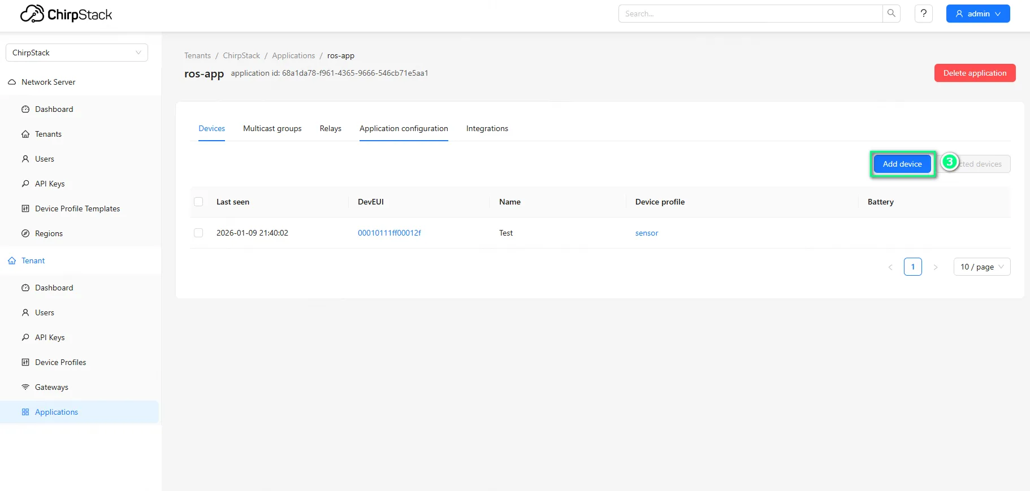Open the sensor device profile link
The width and height of the screenshot is (1030, 491).
pyautogui.click(x=646, y=233)
